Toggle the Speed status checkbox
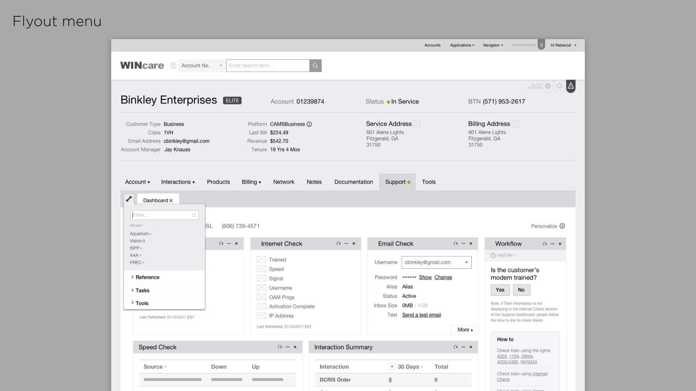The image size is (696, 391). tap(261, 269)
